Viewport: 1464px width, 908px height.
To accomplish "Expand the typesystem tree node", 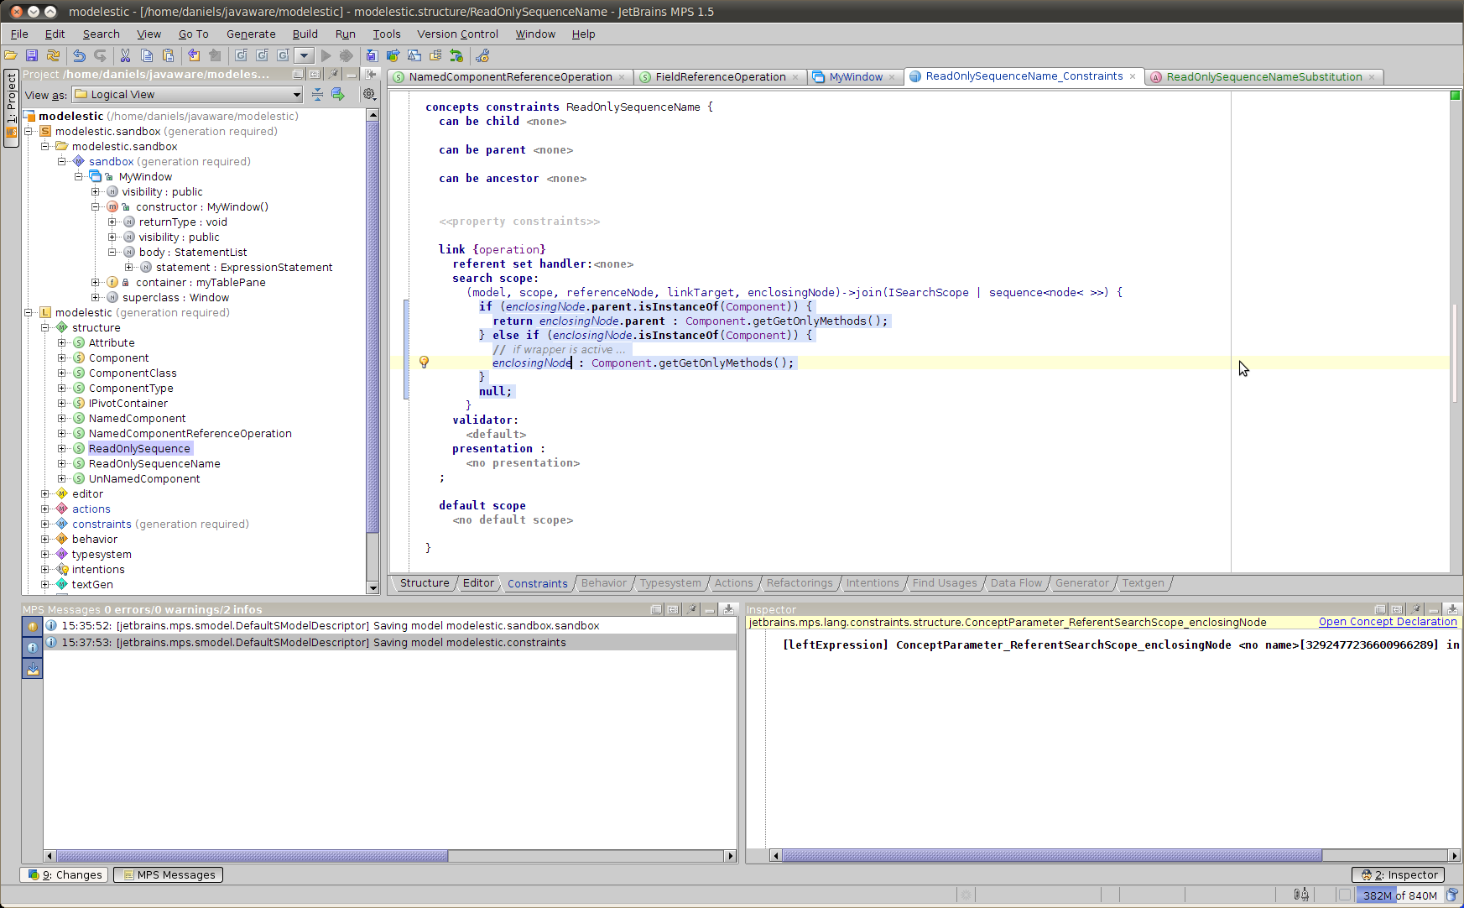I will click(x=45, y=555).
